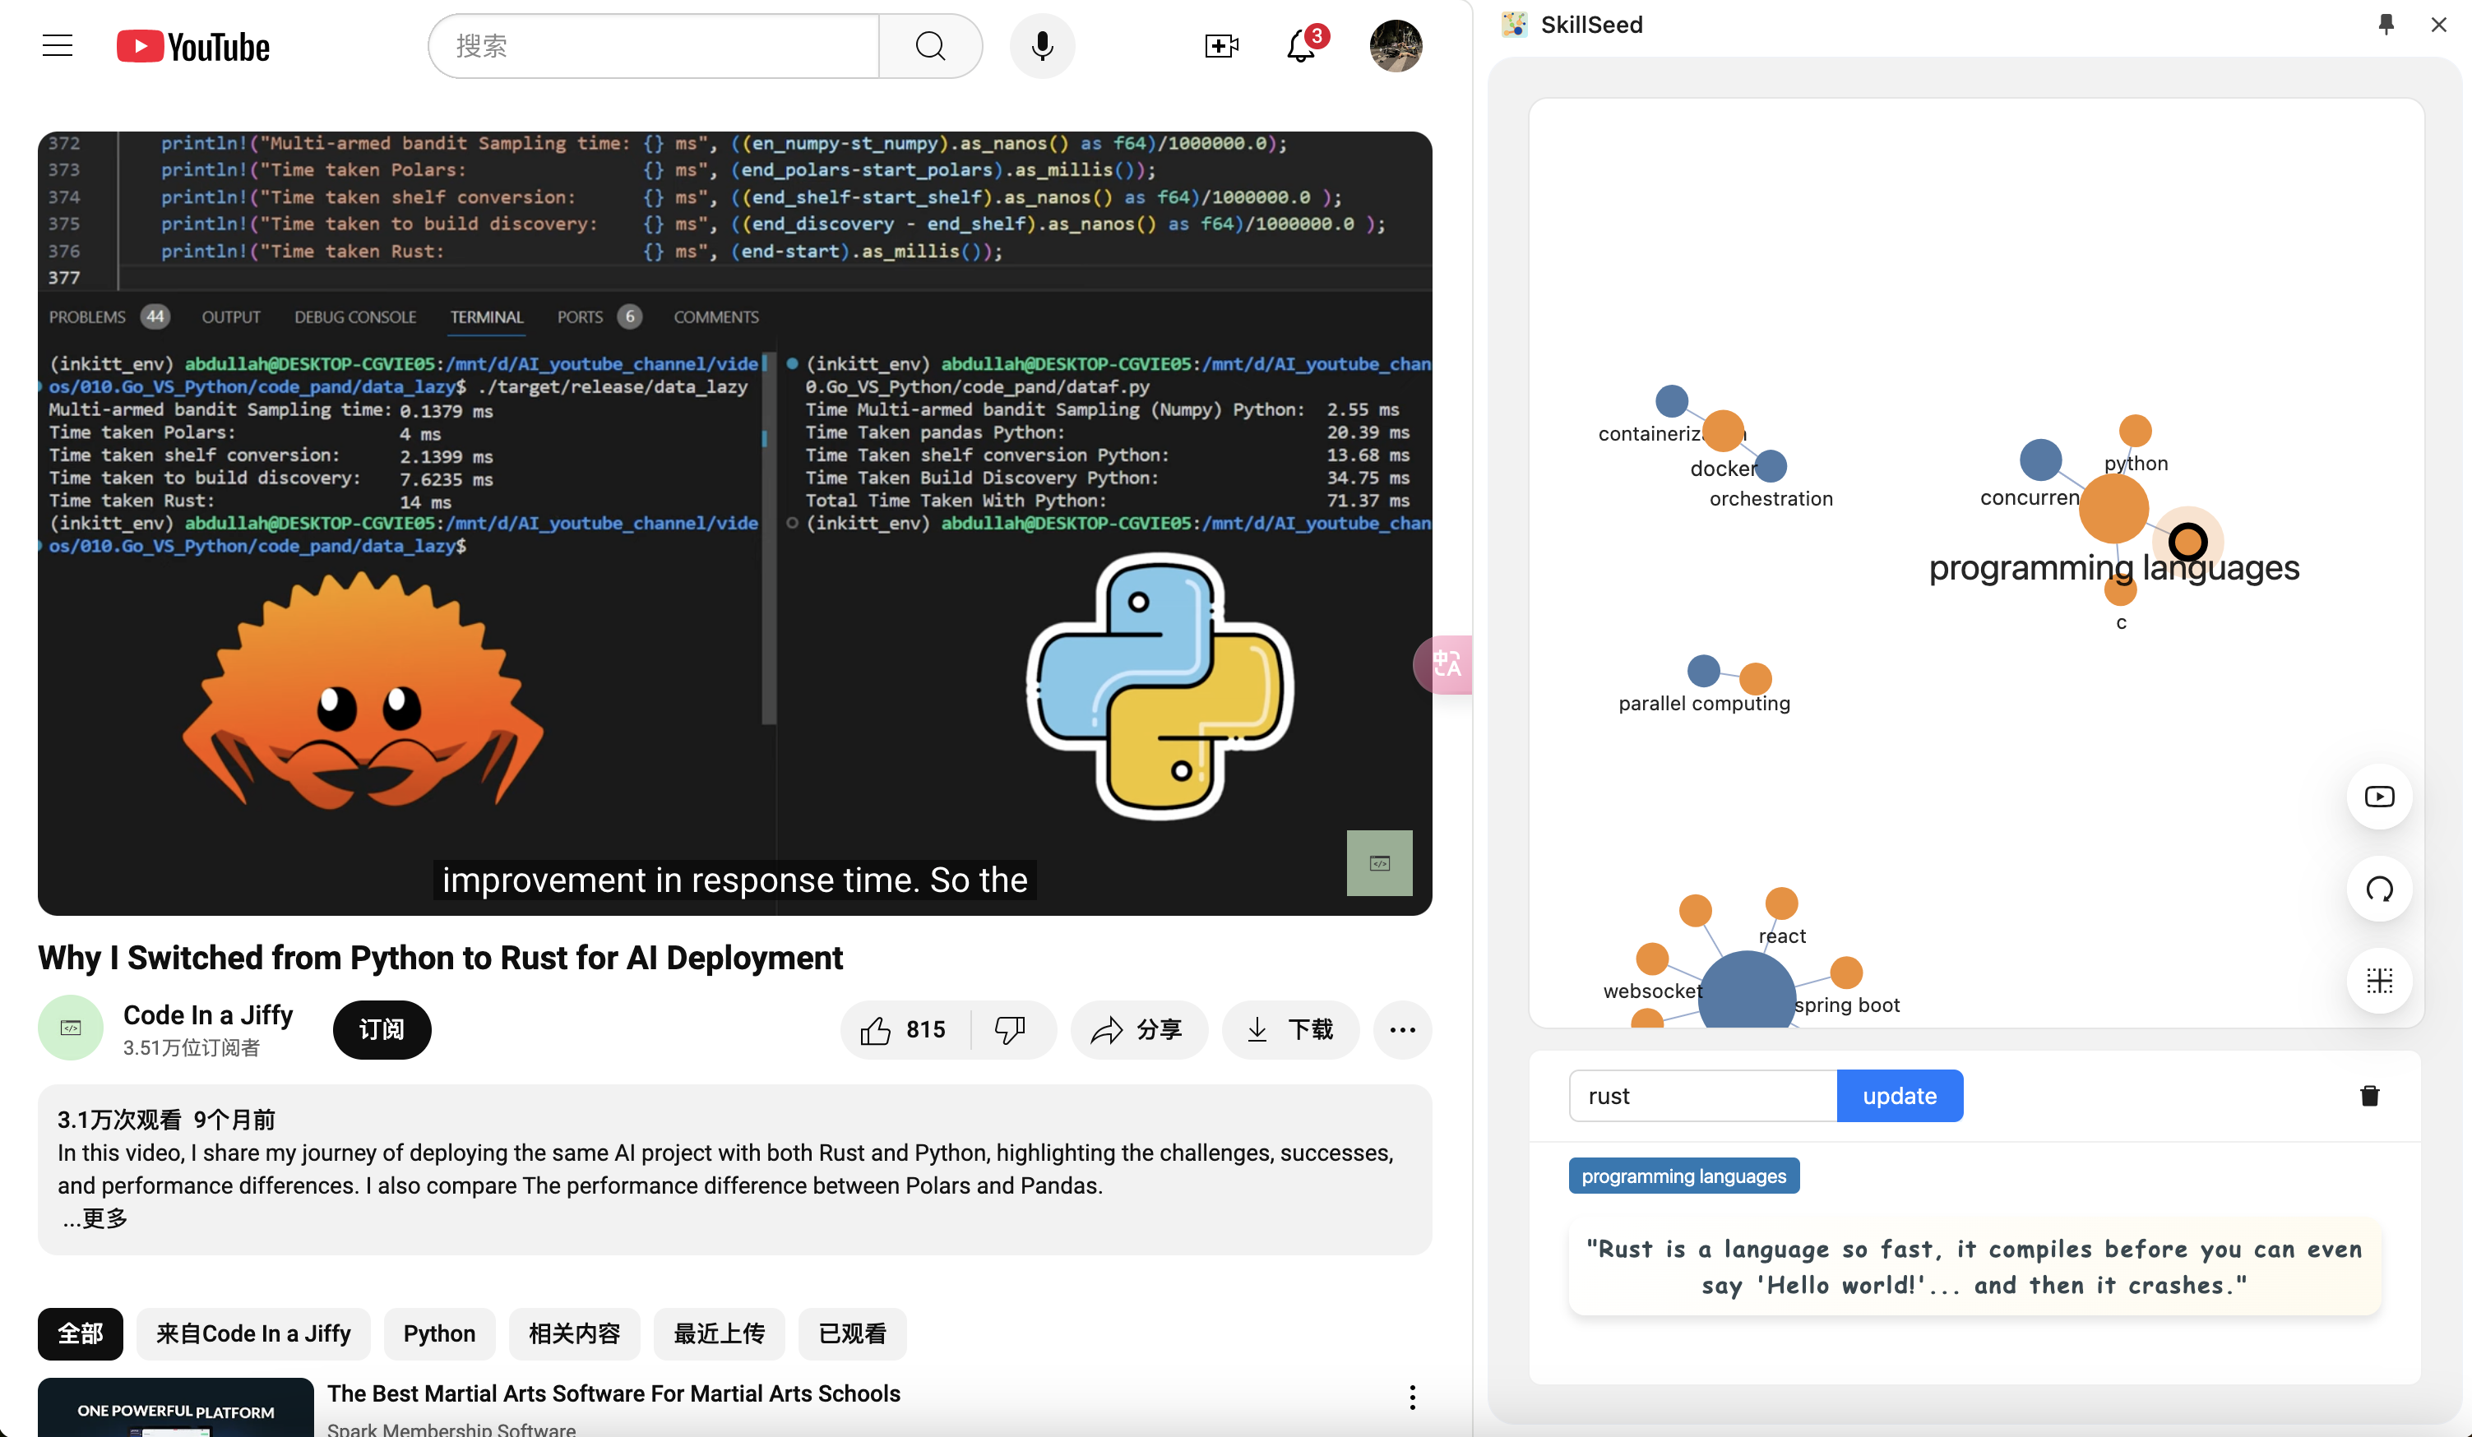Image resolution: width=2472 pixels, height=1437 pixels.
Task: Open the create video icon
Action: tap(1220, 46)
